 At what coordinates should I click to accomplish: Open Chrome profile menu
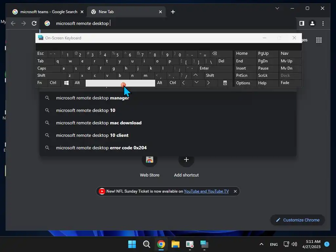(x=312, y=23)
